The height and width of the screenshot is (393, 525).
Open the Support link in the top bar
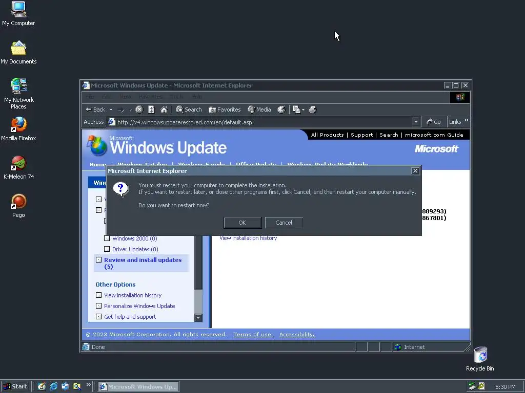tap(361, 135)
